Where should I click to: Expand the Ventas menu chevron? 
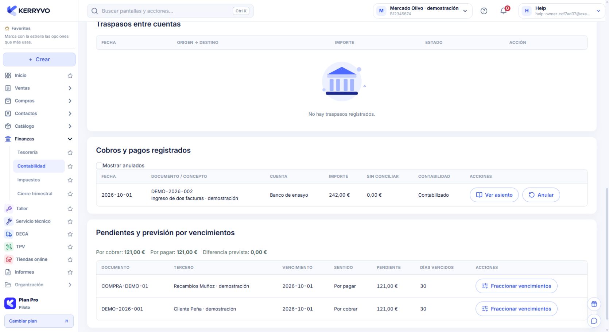[x=70, y=88]
